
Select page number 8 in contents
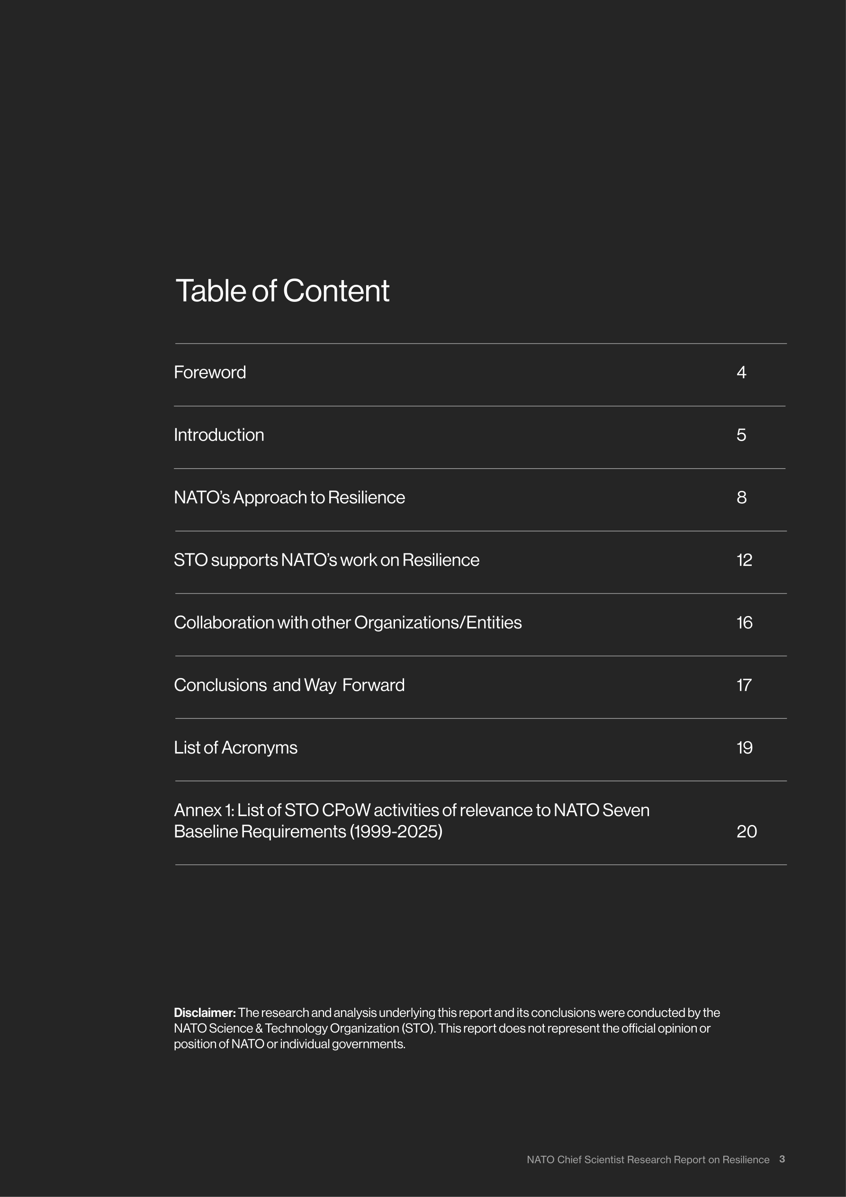pyautogui.click(x=741, y=498)
